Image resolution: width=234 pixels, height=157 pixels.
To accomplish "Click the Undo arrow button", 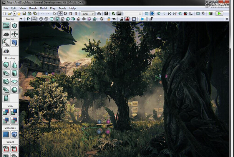I will coord(42,13).
